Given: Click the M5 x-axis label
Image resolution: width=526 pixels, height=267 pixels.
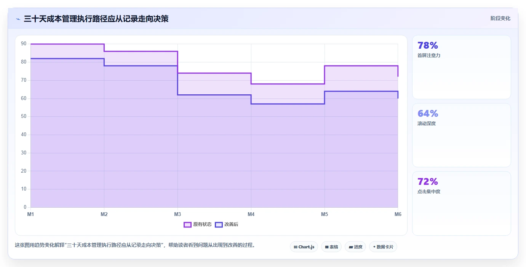Looking at the screenshot, I should point(325,214).
